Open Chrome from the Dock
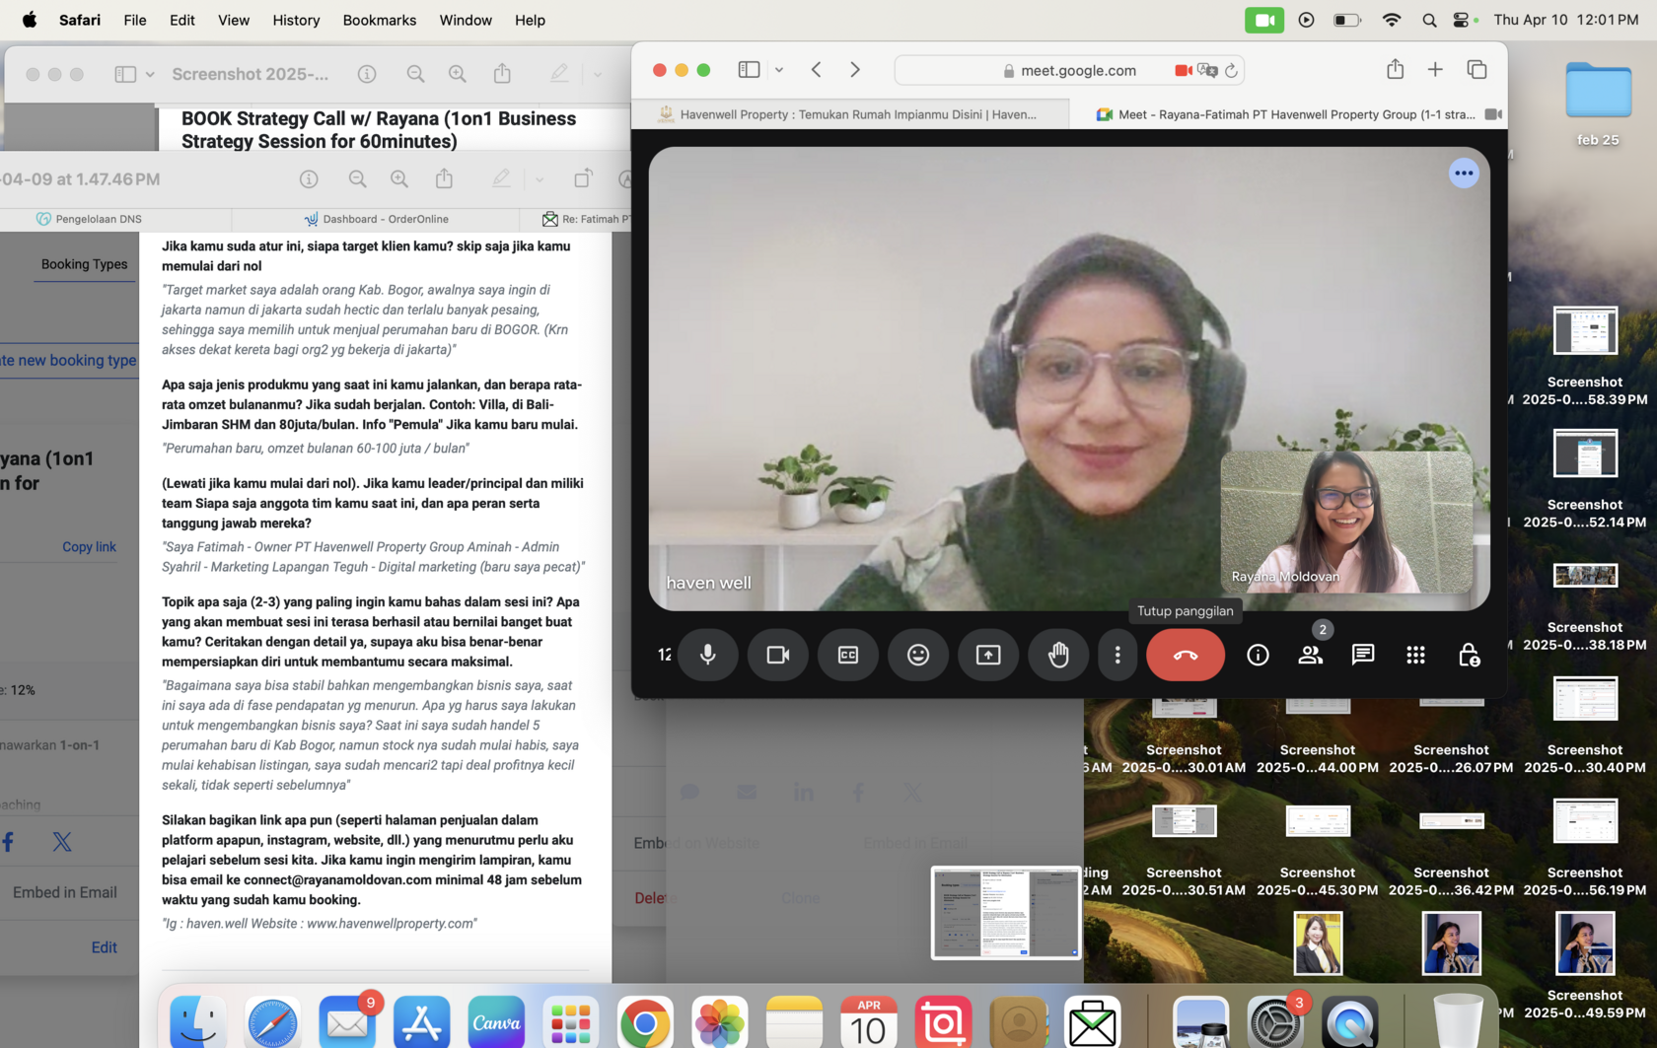 click(645, 1022)
